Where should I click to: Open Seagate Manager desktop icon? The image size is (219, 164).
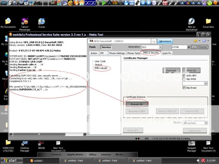pyautogui.click(x=192, y=147)
